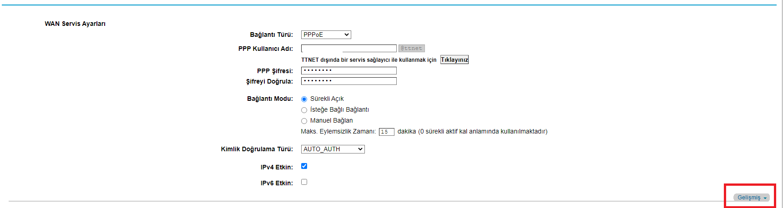This screenshot has width=783, height=208.
Task: Click the PPP Şifresi password field
Action: 349,70
